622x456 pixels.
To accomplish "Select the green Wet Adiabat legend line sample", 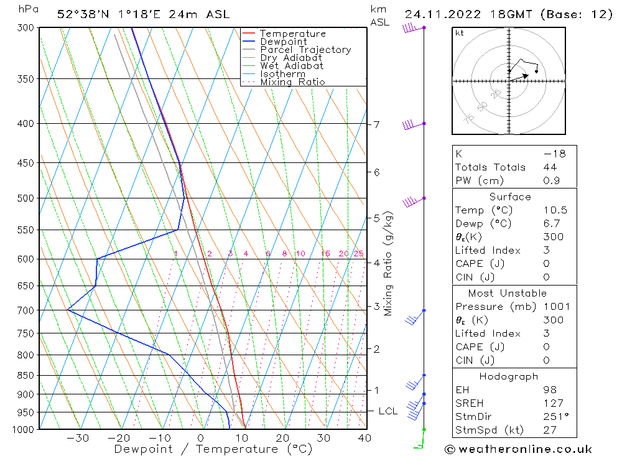I will (249, 65).
